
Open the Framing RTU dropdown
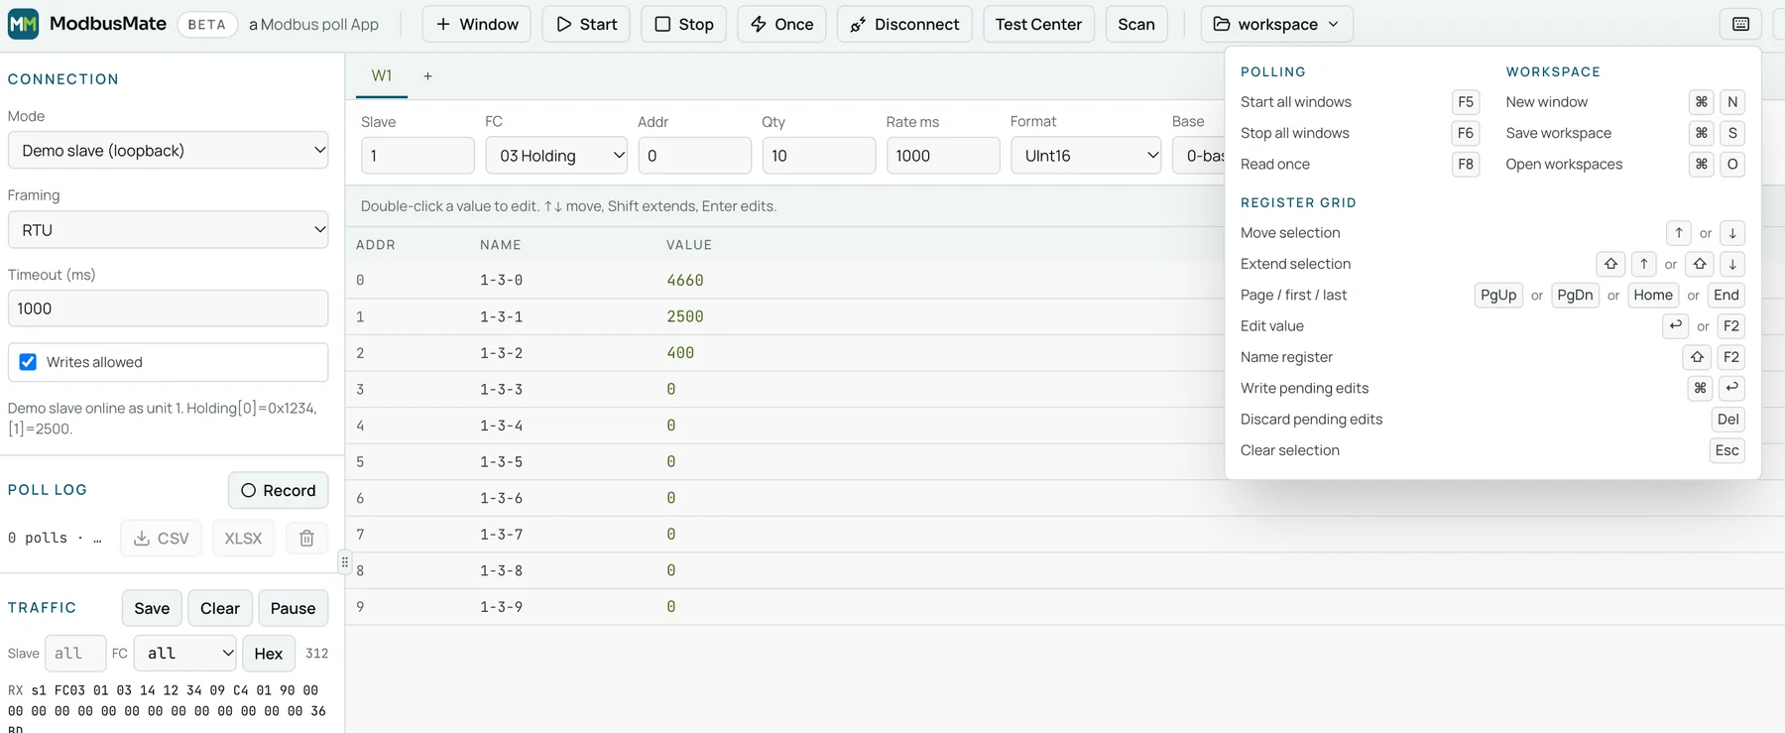pos(168,230)
